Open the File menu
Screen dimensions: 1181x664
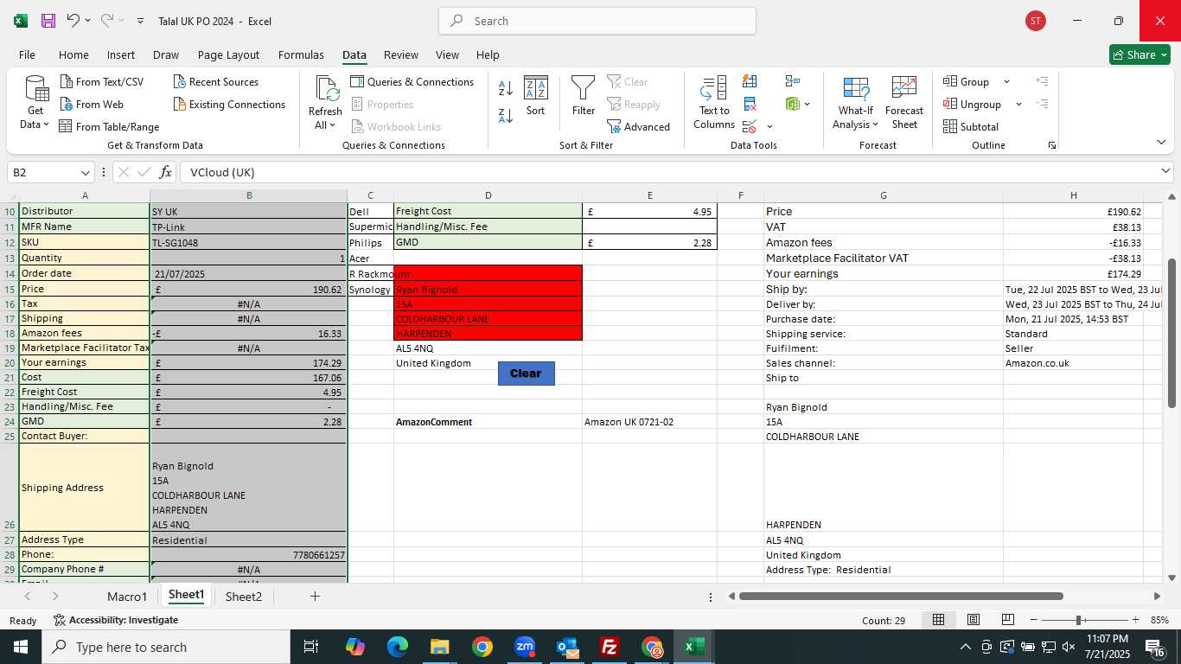[x=27, y=54]
